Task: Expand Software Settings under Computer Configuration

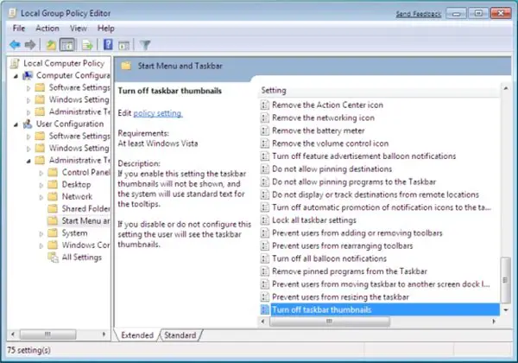Action: 28,88
